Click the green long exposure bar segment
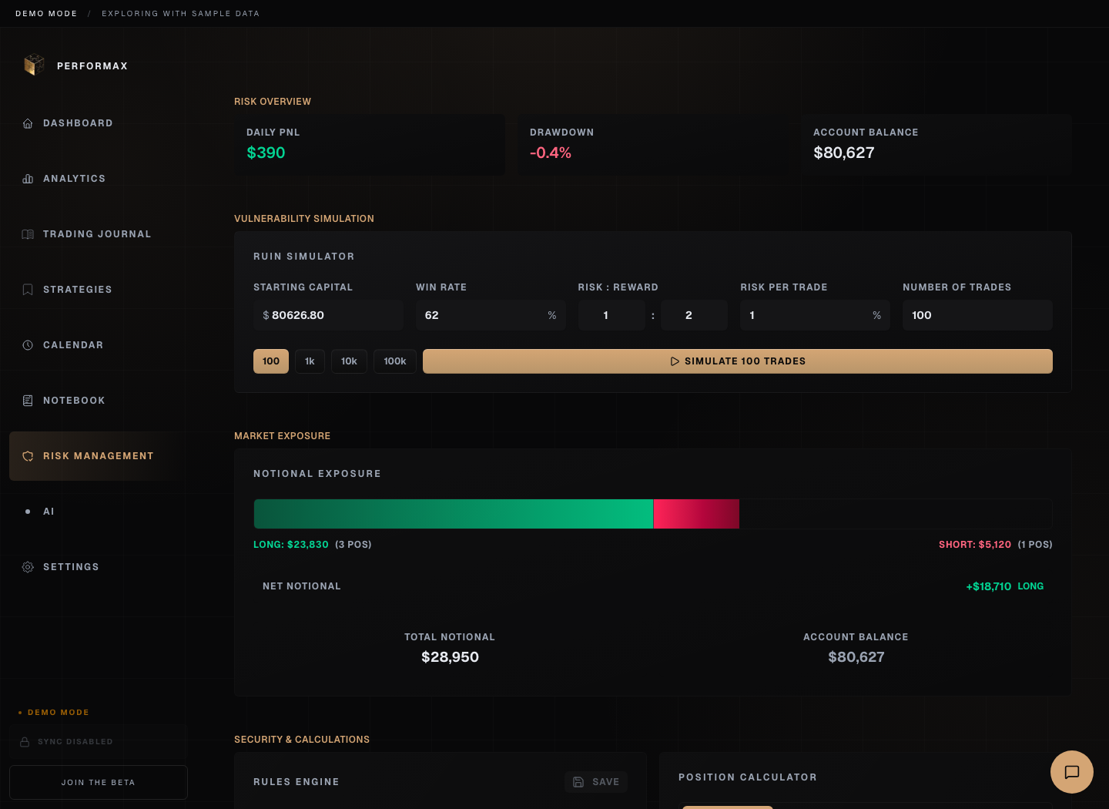This screenshot has width=1109, height=809. [x=453, y=514]
